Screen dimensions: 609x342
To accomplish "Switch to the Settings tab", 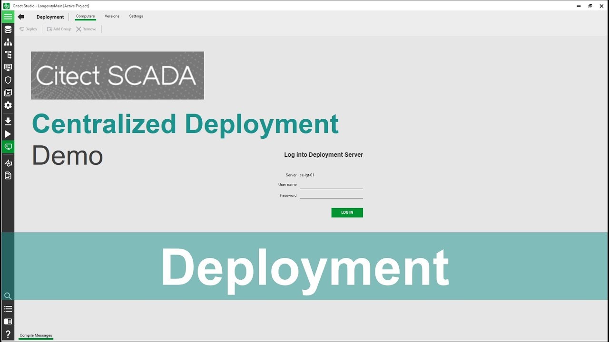I will 136,16.
